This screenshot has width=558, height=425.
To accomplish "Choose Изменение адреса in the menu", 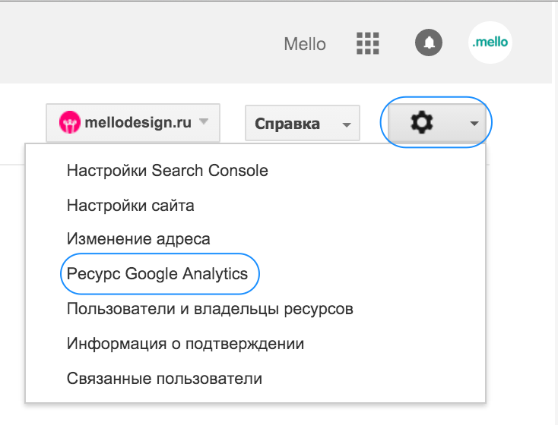I will pos(138,239).
